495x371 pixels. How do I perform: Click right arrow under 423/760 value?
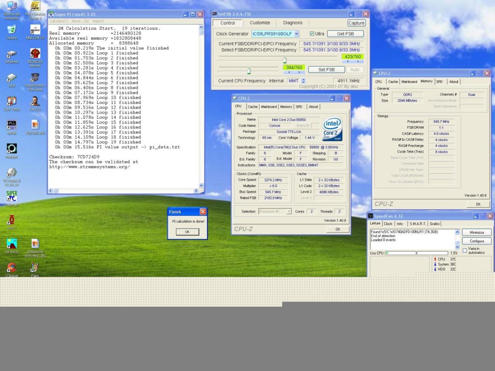[x=358, y=61]
